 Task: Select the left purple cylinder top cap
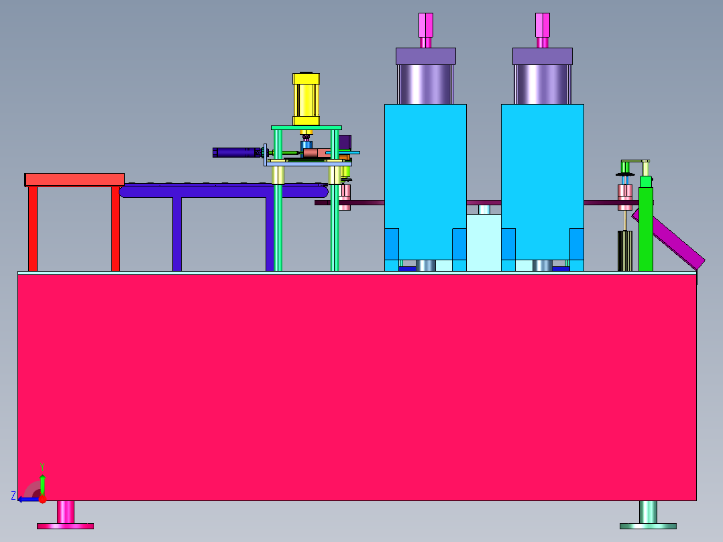point(426,56)
